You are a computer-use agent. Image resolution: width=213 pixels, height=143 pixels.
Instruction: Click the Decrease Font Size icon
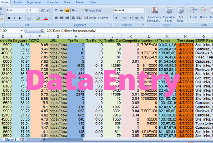pos(48,10)
